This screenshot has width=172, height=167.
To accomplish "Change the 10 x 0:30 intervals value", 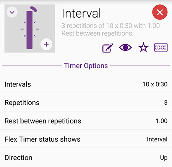I will 155,84.
